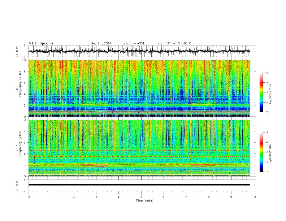Click the time axis tick label '7'
Viewport: 286px width, 221px height.
[186, 197]
